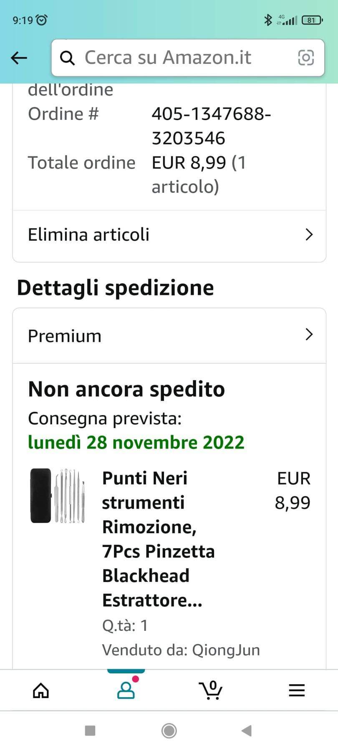The height and width of the screenshot is (751, 338).
Task: Open the blackhead tool set thumbnail
Action: click(x=58, y=496)
